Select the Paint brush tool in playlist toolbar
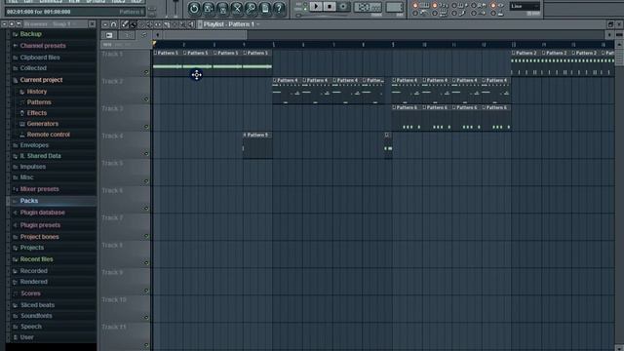 pyautogui.click(x=133, y=24)
